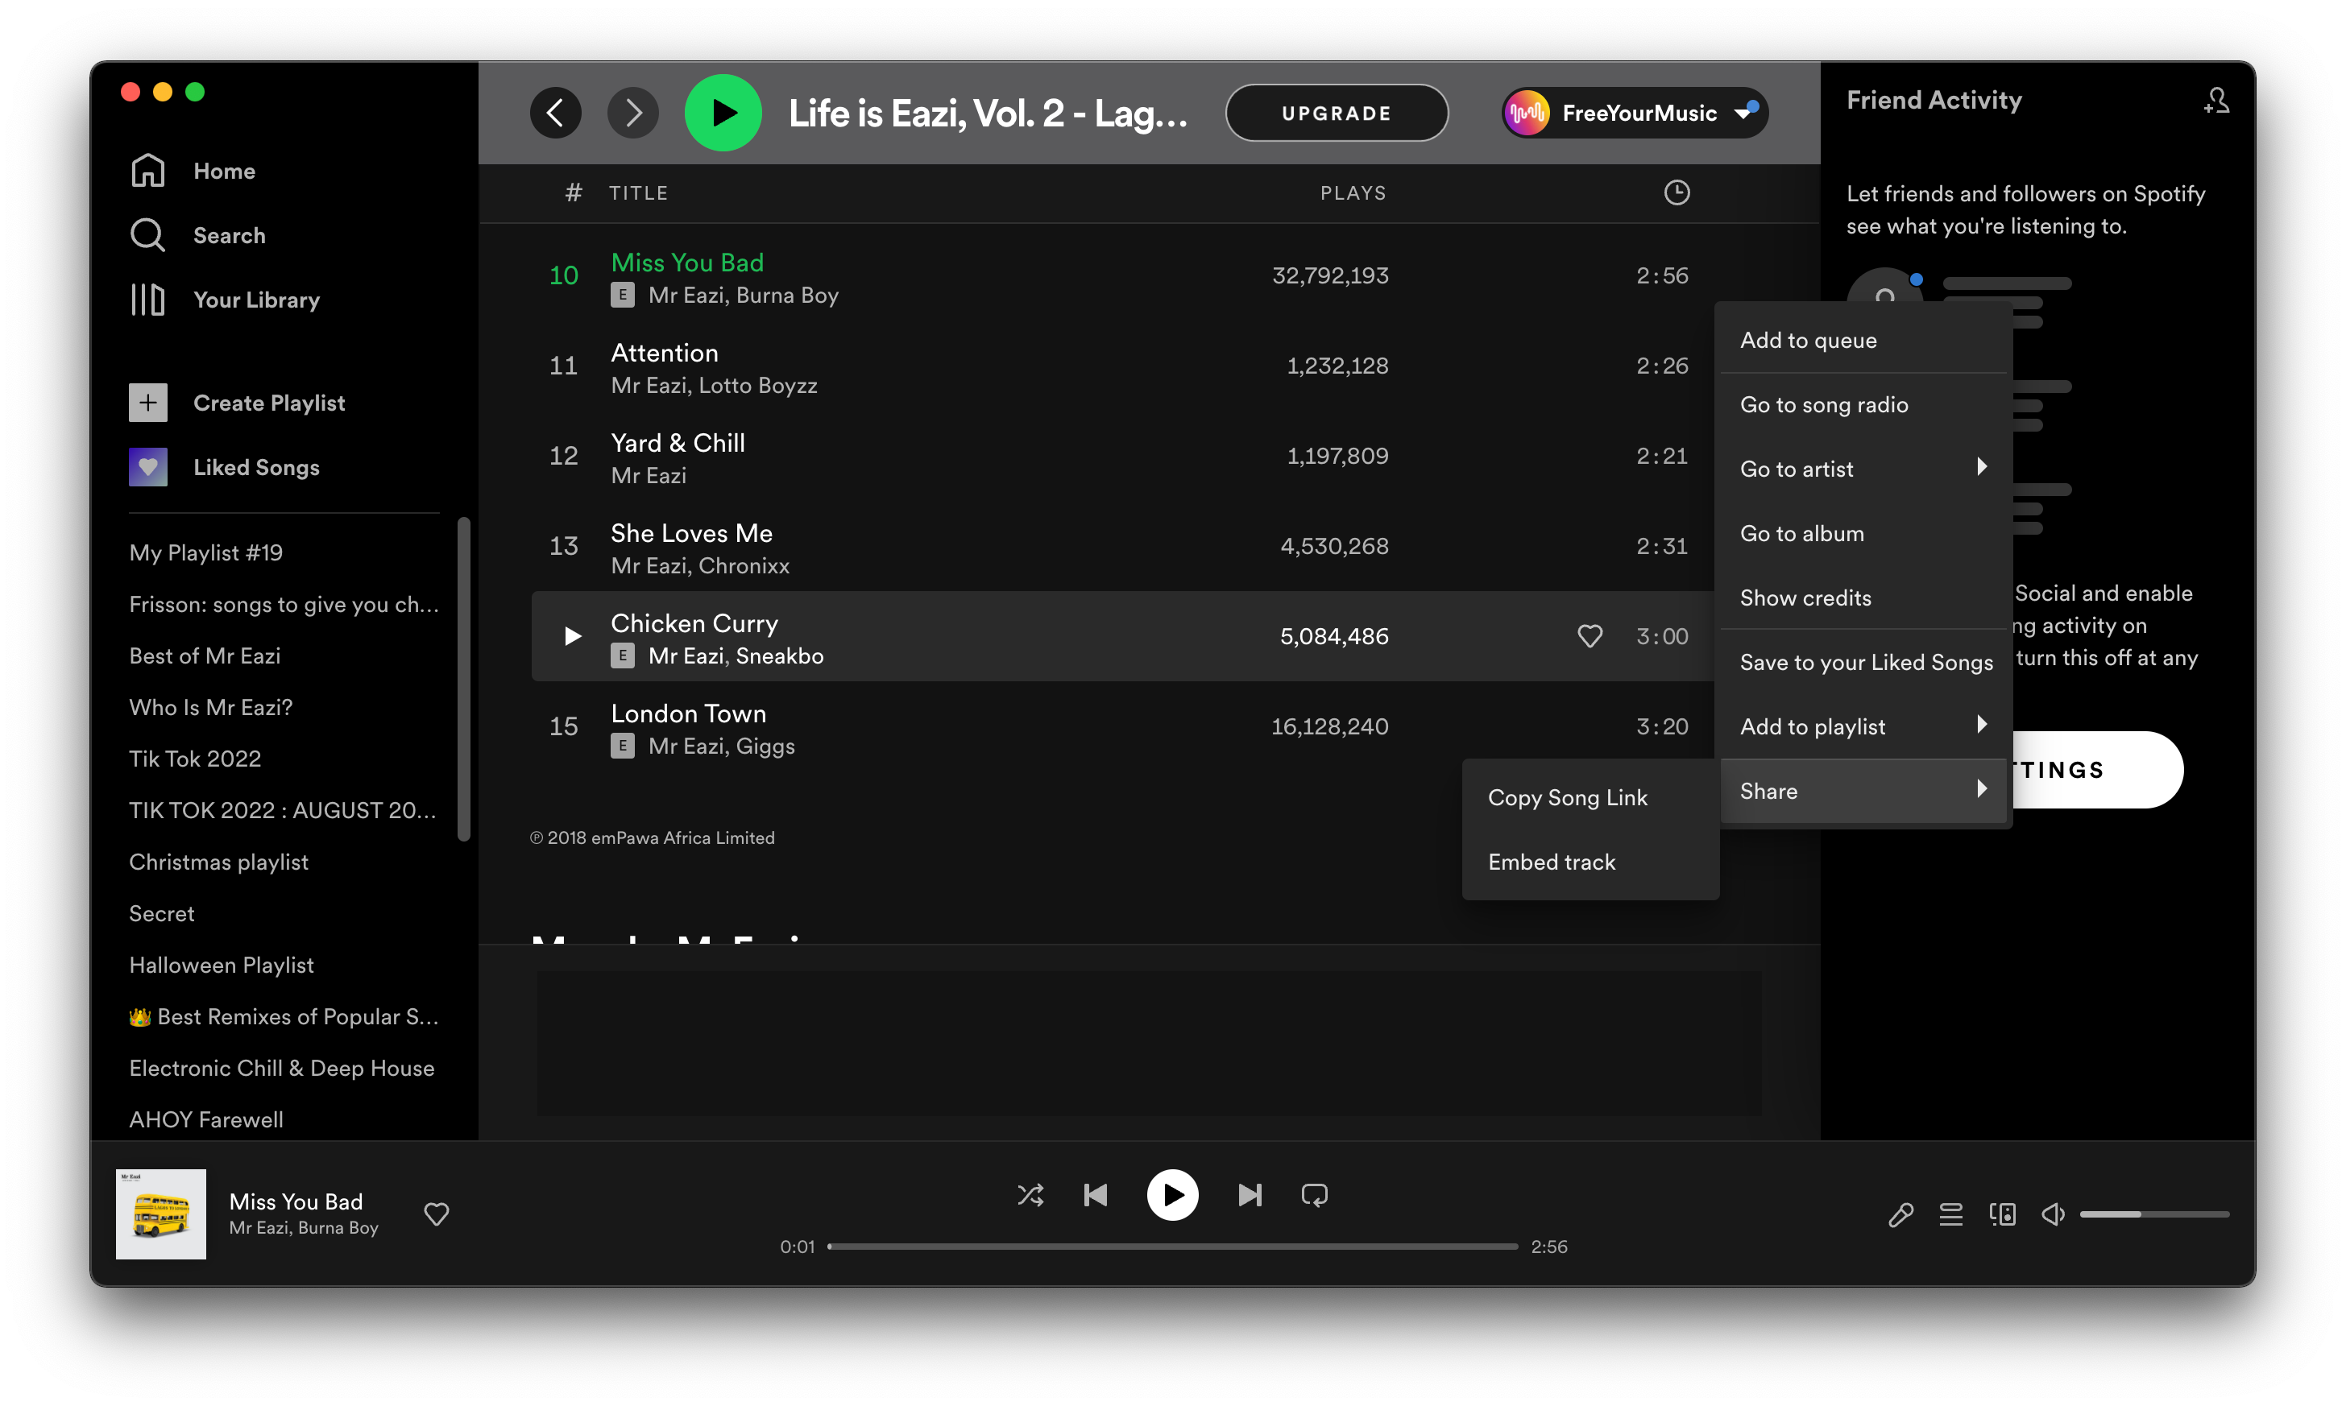Image resolution: width=2346 pixels, height=1406 pixels.
Task: Open Giggs artist link
Action: 765,745
